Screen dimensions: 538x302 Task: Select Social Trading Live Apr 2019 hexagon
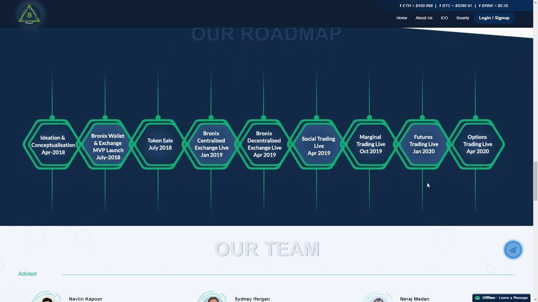(317, 145)
